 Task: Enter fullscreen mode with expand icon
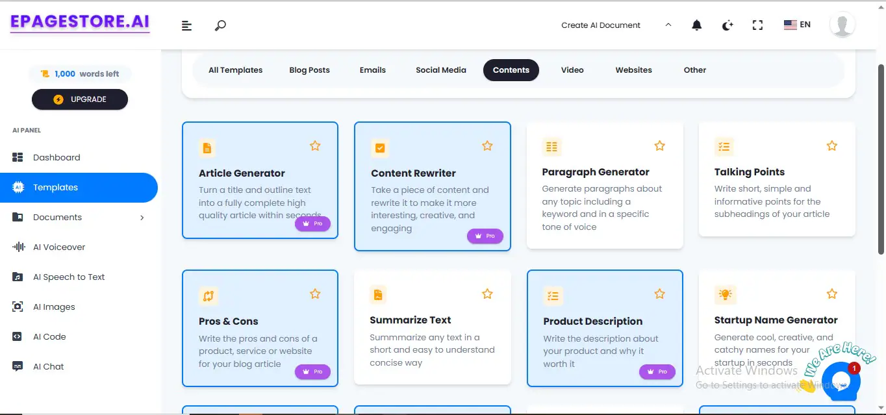(x=757, y=25)
